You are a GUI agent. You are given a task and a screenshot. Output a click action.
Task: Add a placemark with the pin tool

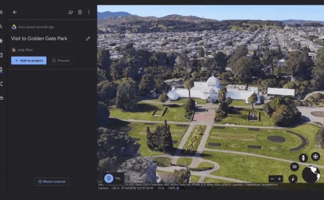tap(108, 178)
